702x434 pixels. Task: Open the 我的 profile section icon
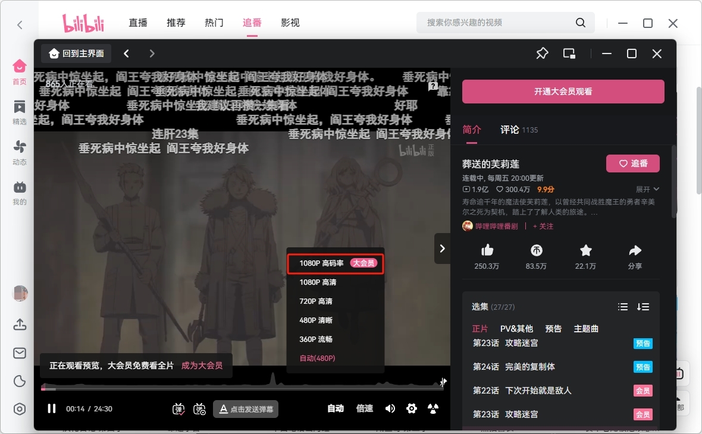click(x=19, y=187)
